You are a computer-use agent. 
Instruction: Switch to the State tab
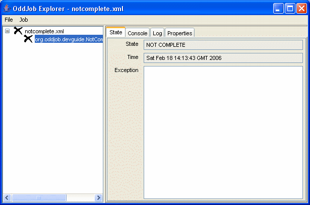[115, 32]
